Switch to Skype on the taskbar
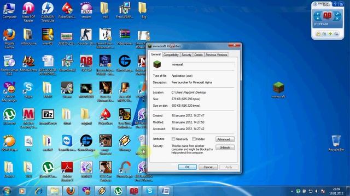The image size is (350, 196). coord(150,191)
